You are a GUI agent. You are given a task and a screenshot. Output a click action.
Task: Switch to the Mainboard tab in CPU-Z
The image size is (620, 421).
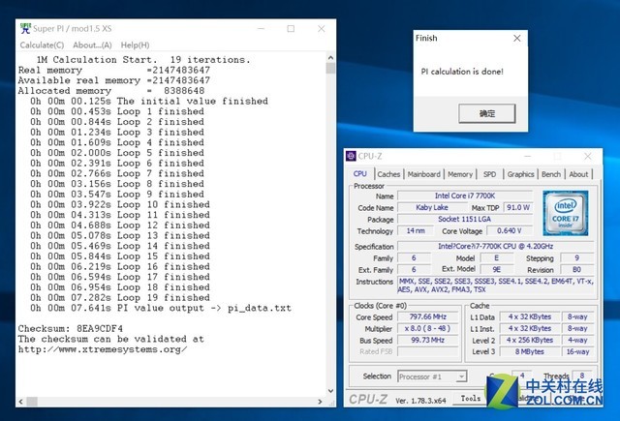pos(424,174)
